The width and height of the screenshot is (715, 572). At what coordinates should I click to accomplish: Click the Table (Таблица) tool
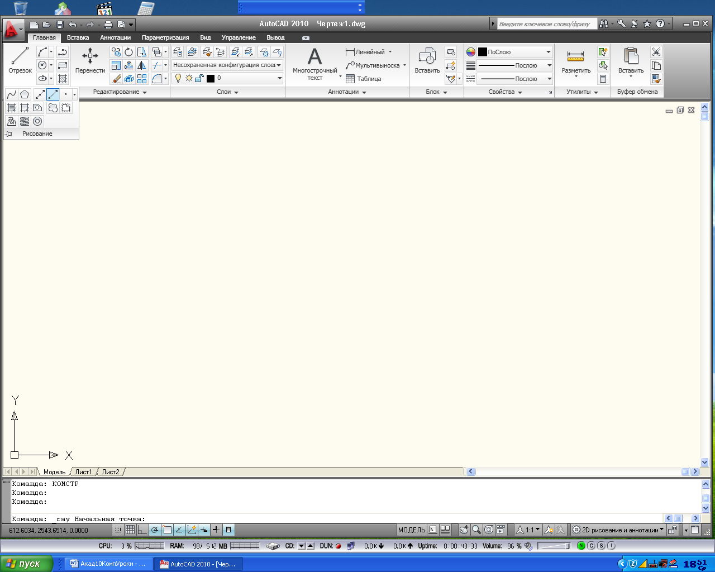click(x=363, y=79)
